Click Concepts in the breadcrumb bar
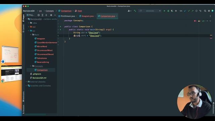 click(x=50, y=11)
